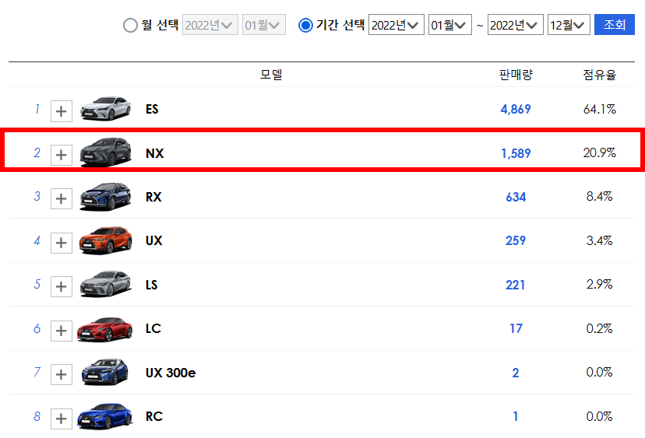Click the LC sales figure 17
645x438 pixels.
(x=516, y=329)
